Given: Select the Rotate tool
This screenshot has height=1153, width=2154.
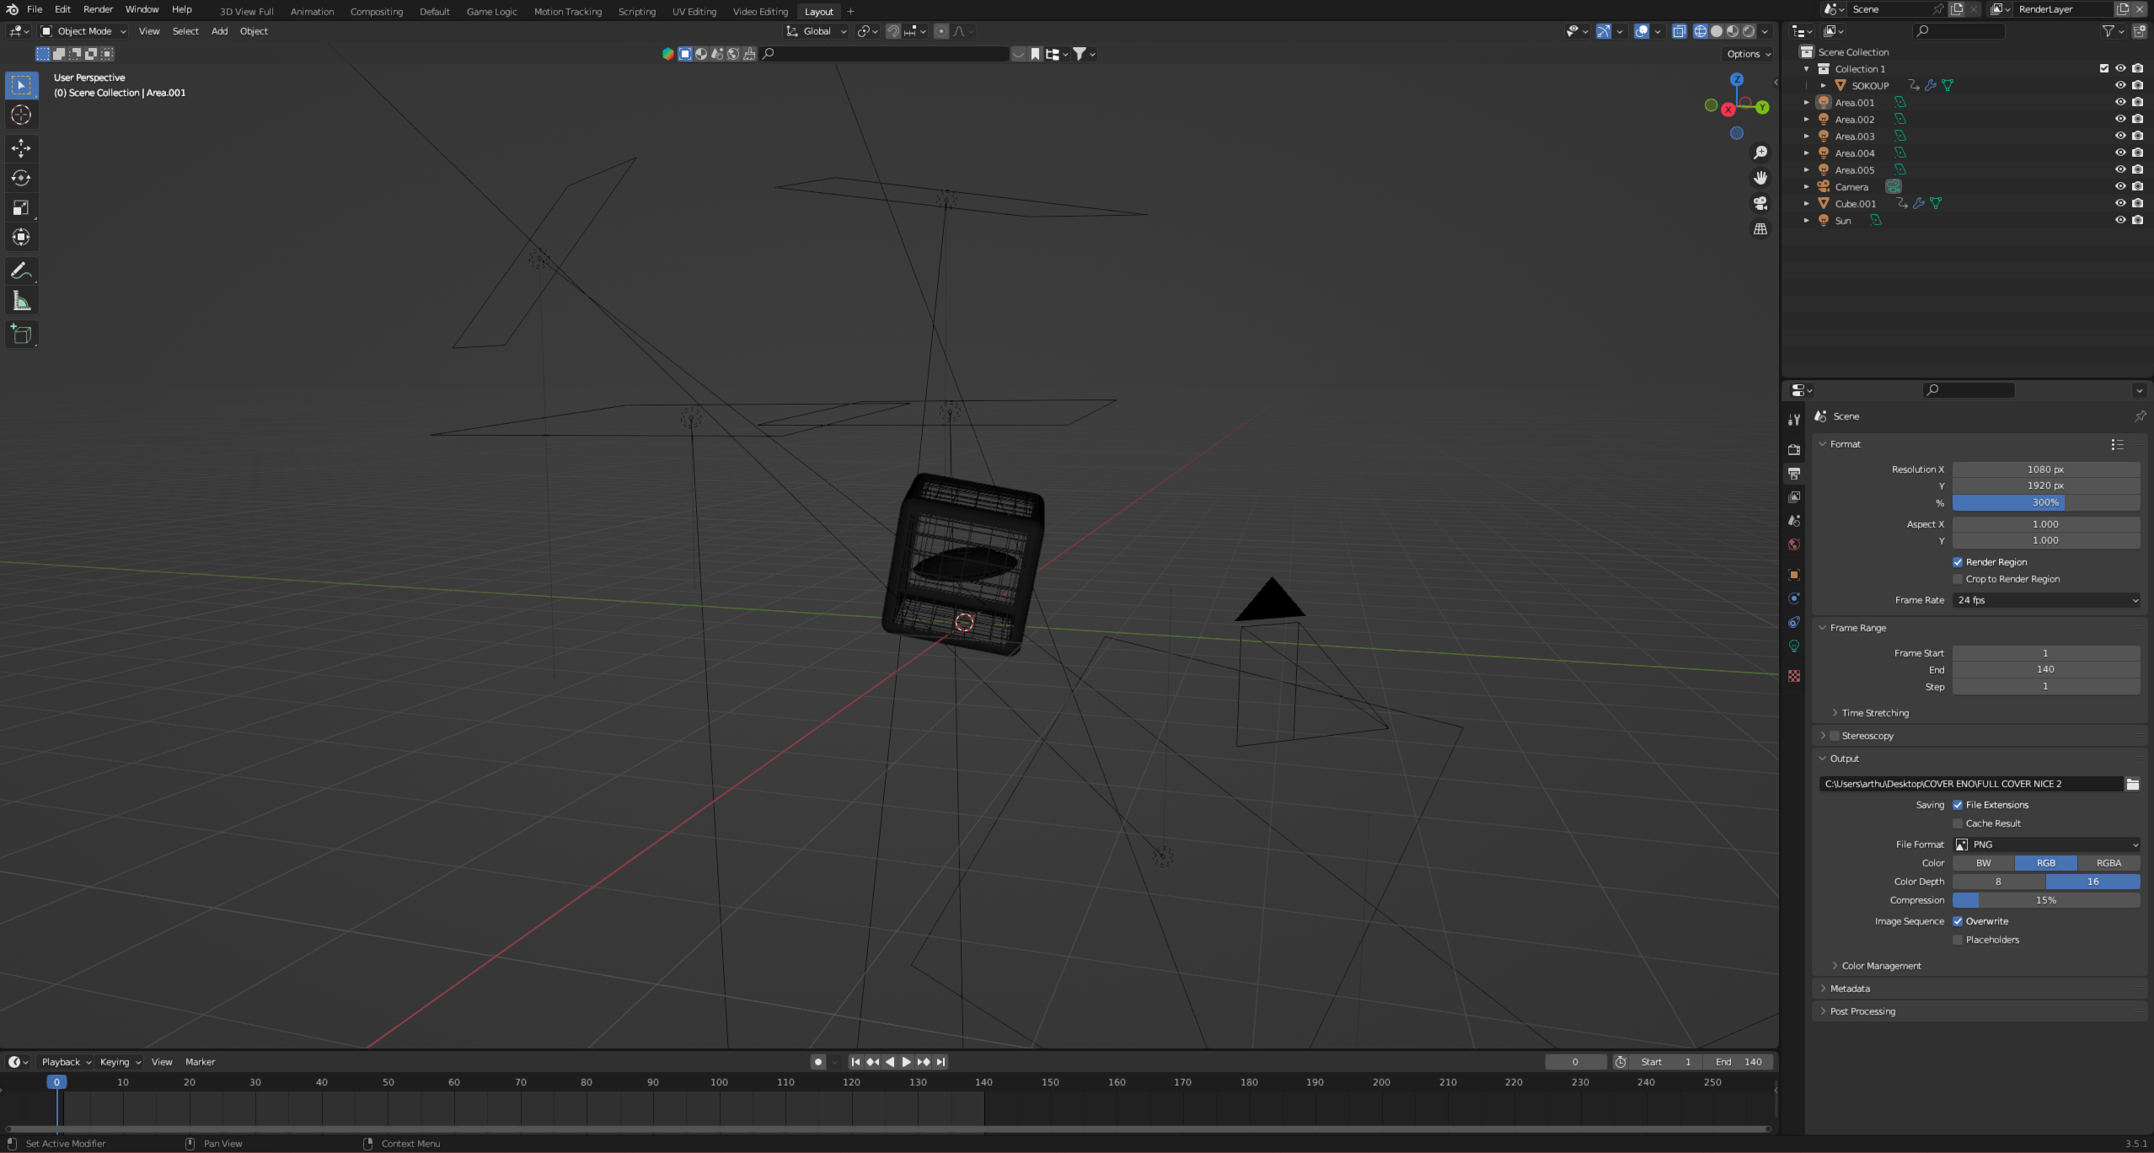Looking at the screenshot, I should click(x=21, y=178).
